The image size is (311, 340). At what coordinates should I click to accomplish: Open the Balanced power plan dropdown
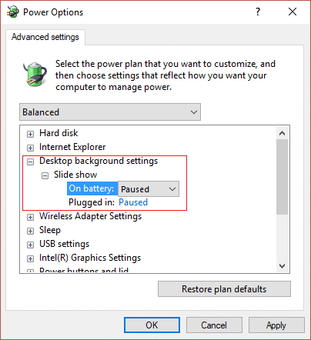click(110, 112)
